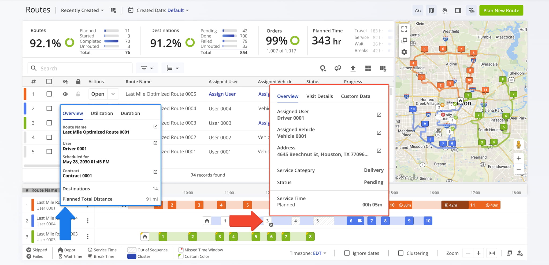Tick the select-all checkbox in table header
This screenshot has width=549, height=265.
pyautogui.click(x=49, y=81)
